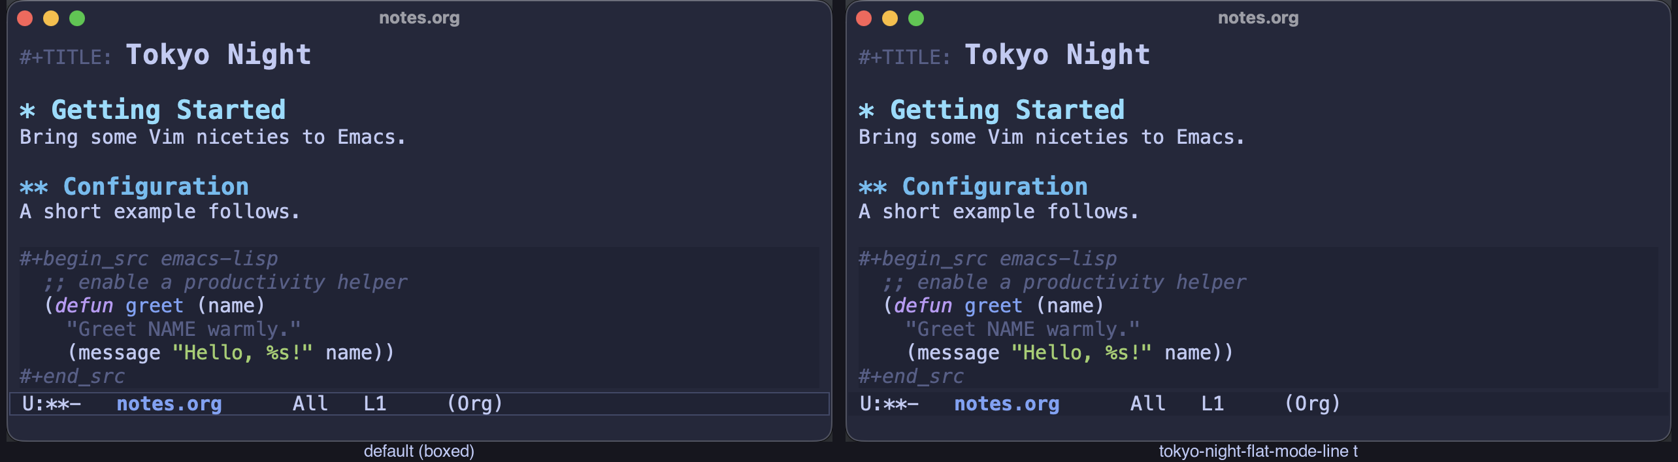Click the productivity helper comment in left window
The image size is (1678, 462).
pos(225,282)
